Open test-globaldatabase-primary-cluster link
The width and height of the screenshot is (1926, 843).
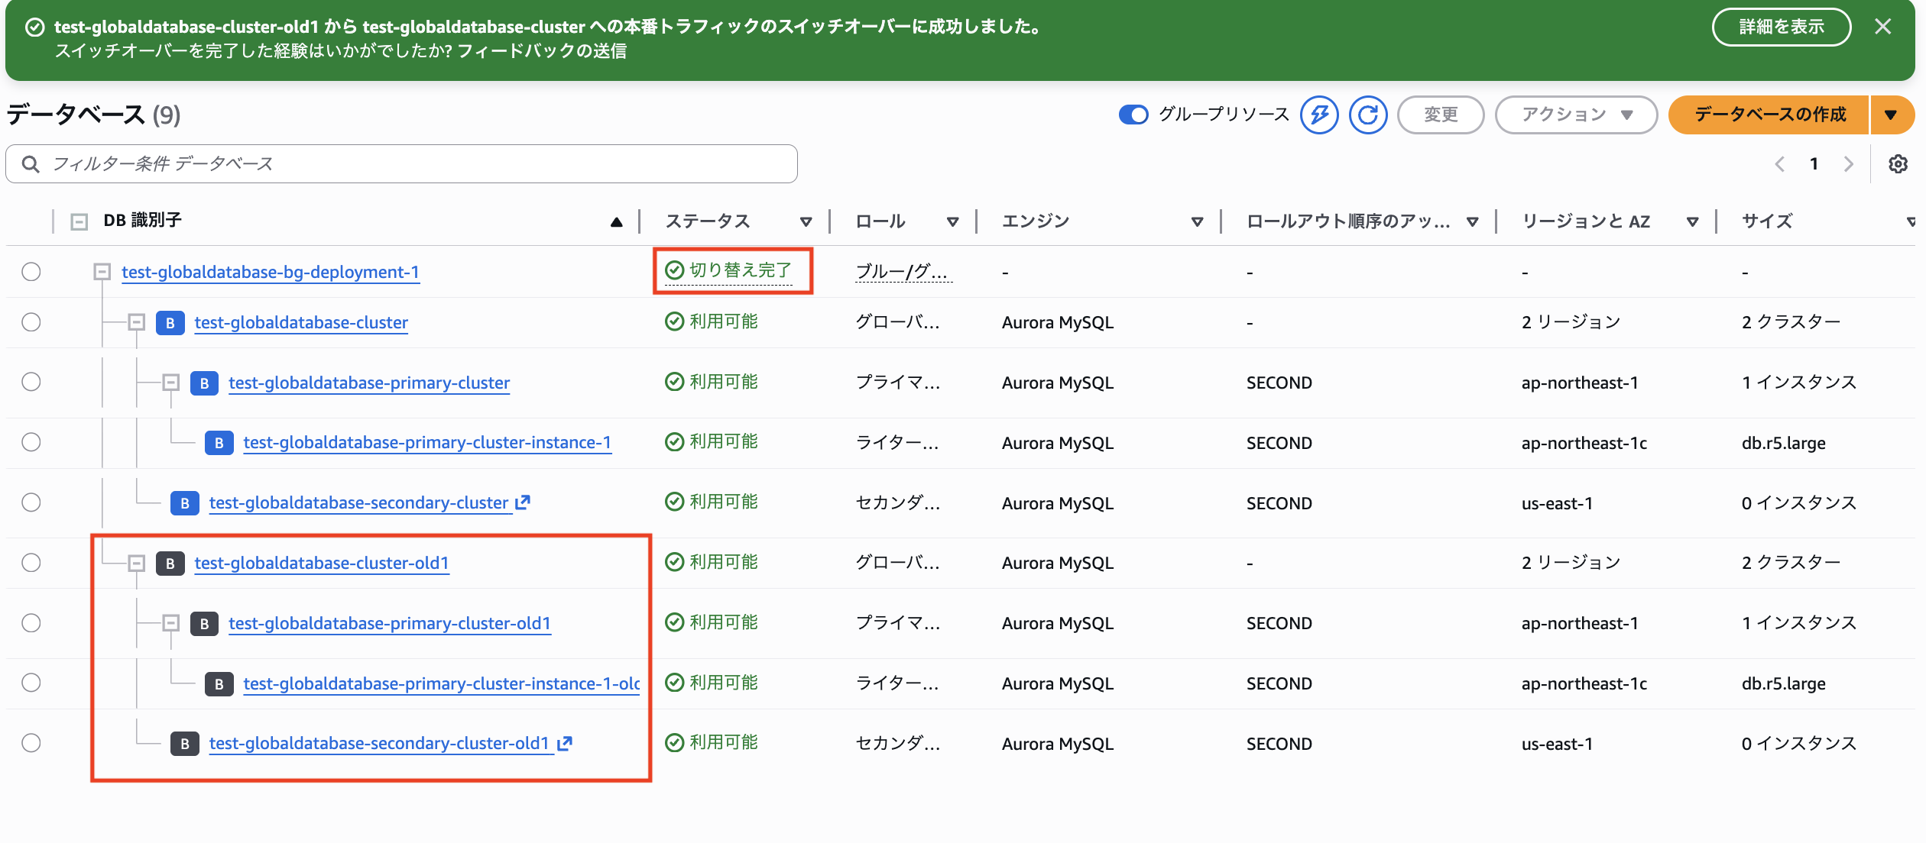(x=369, y=383)
